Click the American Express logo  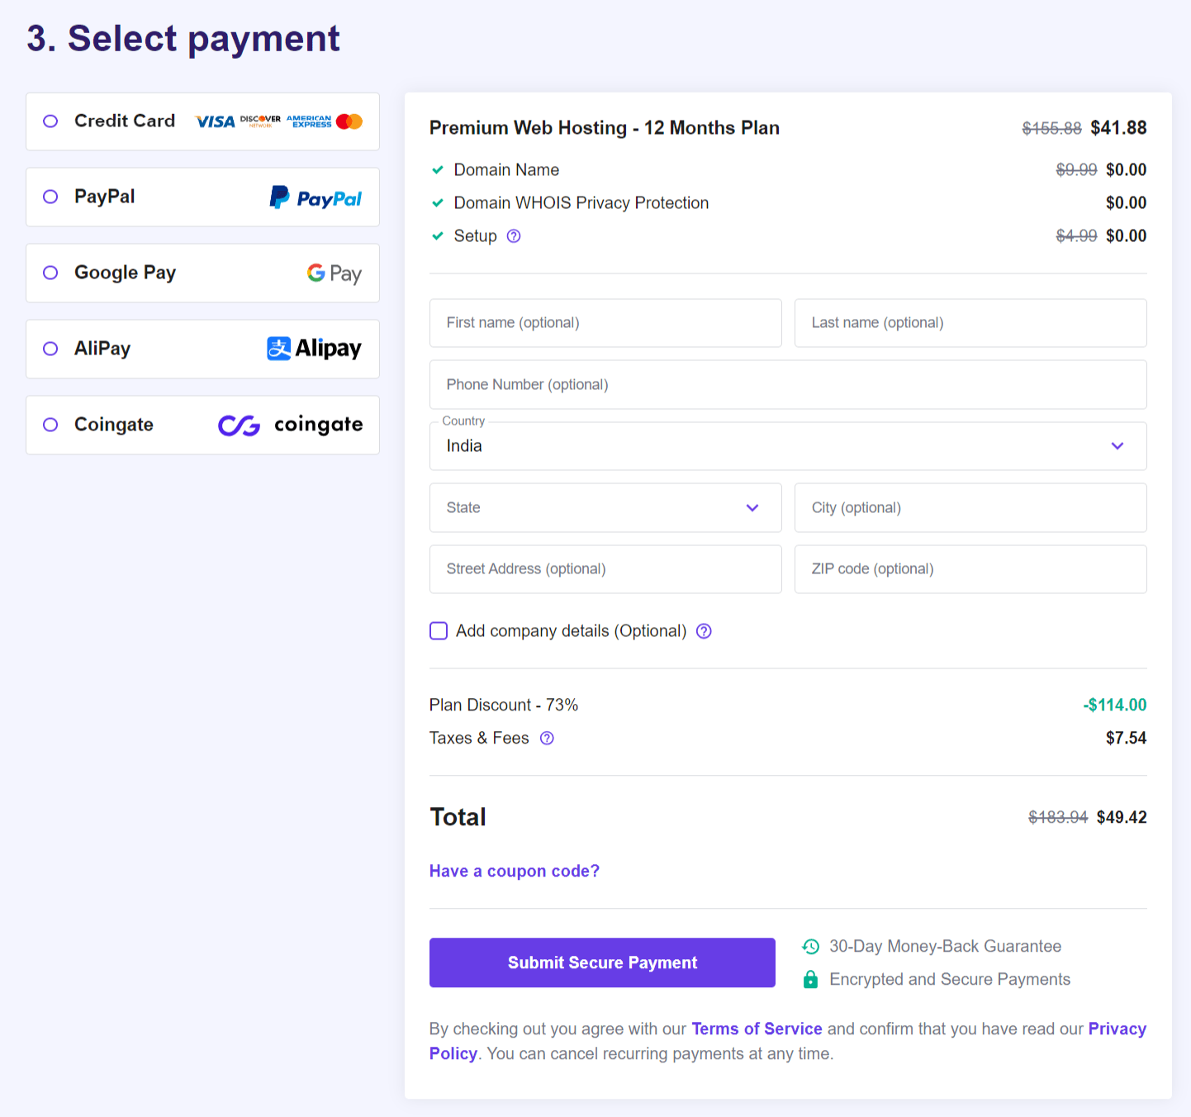[x=308, y=121]
